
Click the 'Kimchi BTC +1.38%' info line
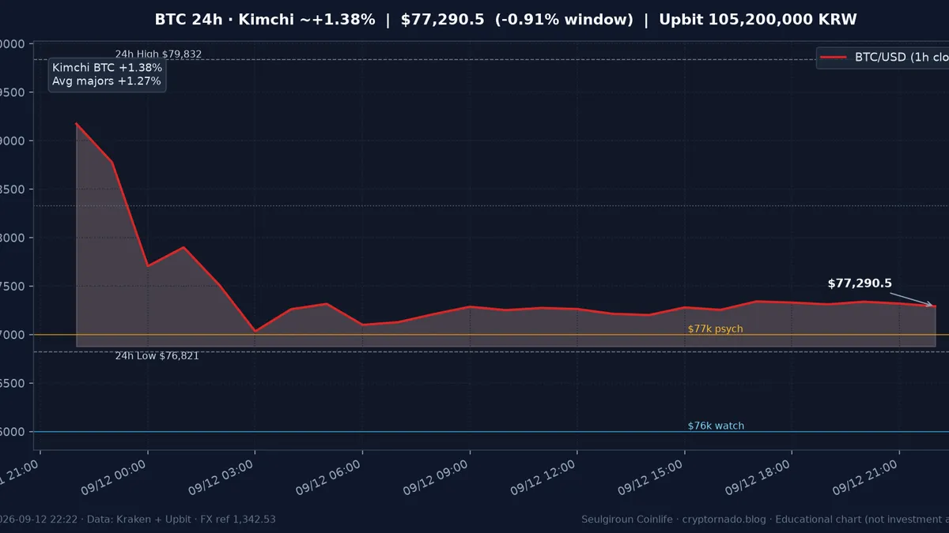(x=107, y=68)
